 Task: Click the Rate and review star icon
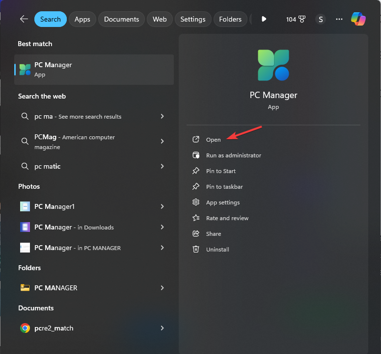[196, 218]
